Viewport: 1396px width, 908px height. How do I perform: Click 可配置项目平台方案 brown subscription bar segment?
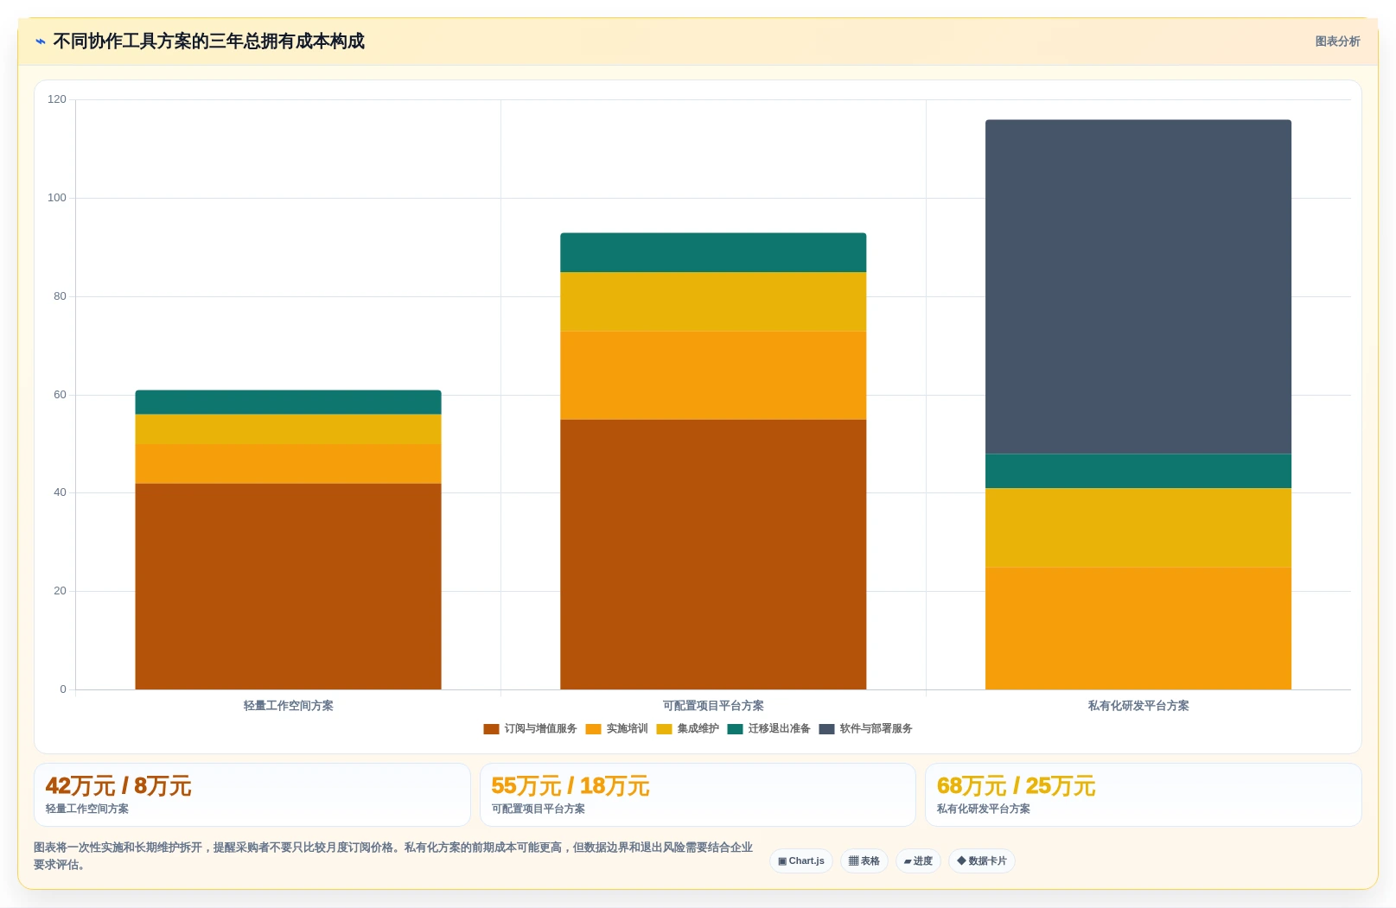[x=713, y=555]
